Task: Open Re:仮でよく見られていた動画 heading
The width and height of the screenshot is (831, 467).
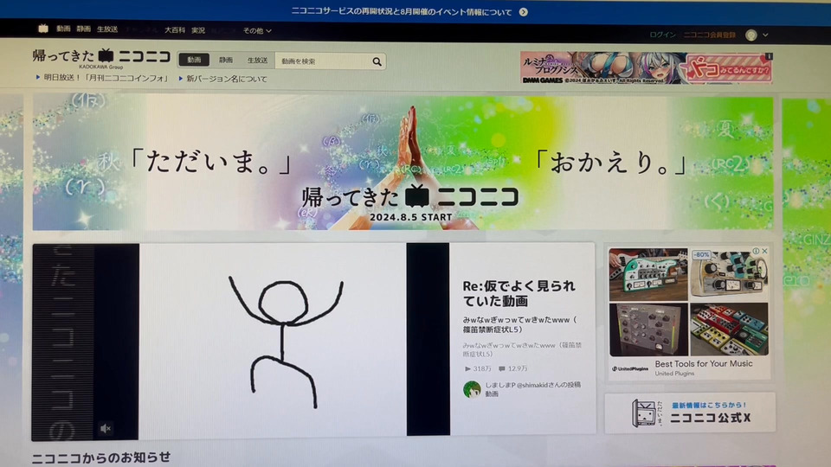Action: [519, 293]
